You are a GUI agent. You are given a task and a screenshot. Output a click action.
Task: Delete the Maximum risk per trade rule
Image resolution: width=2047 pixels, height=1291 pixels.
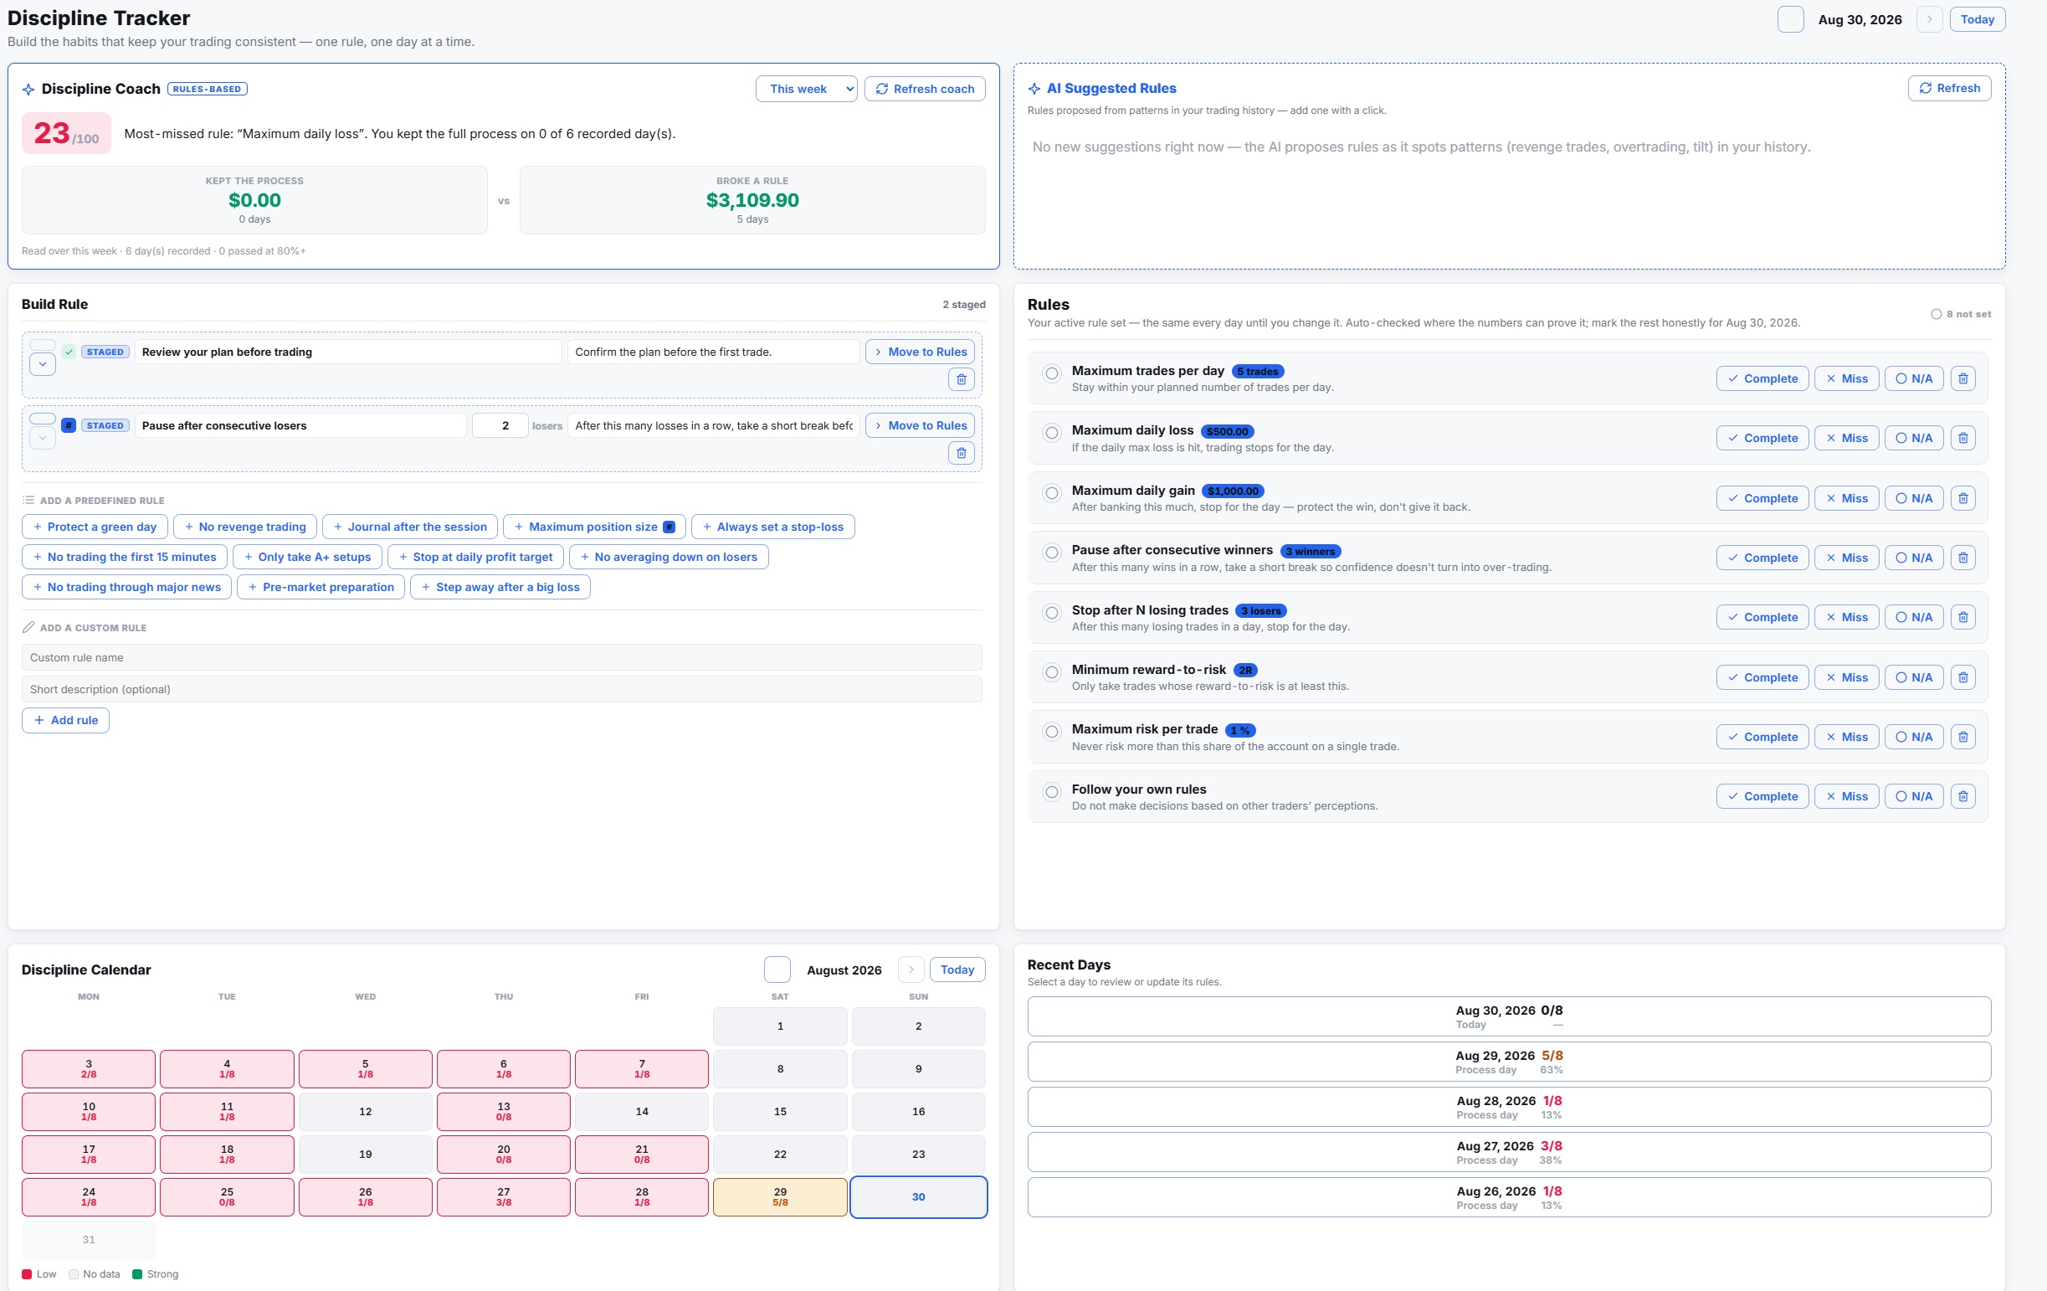coord(1962,737)
